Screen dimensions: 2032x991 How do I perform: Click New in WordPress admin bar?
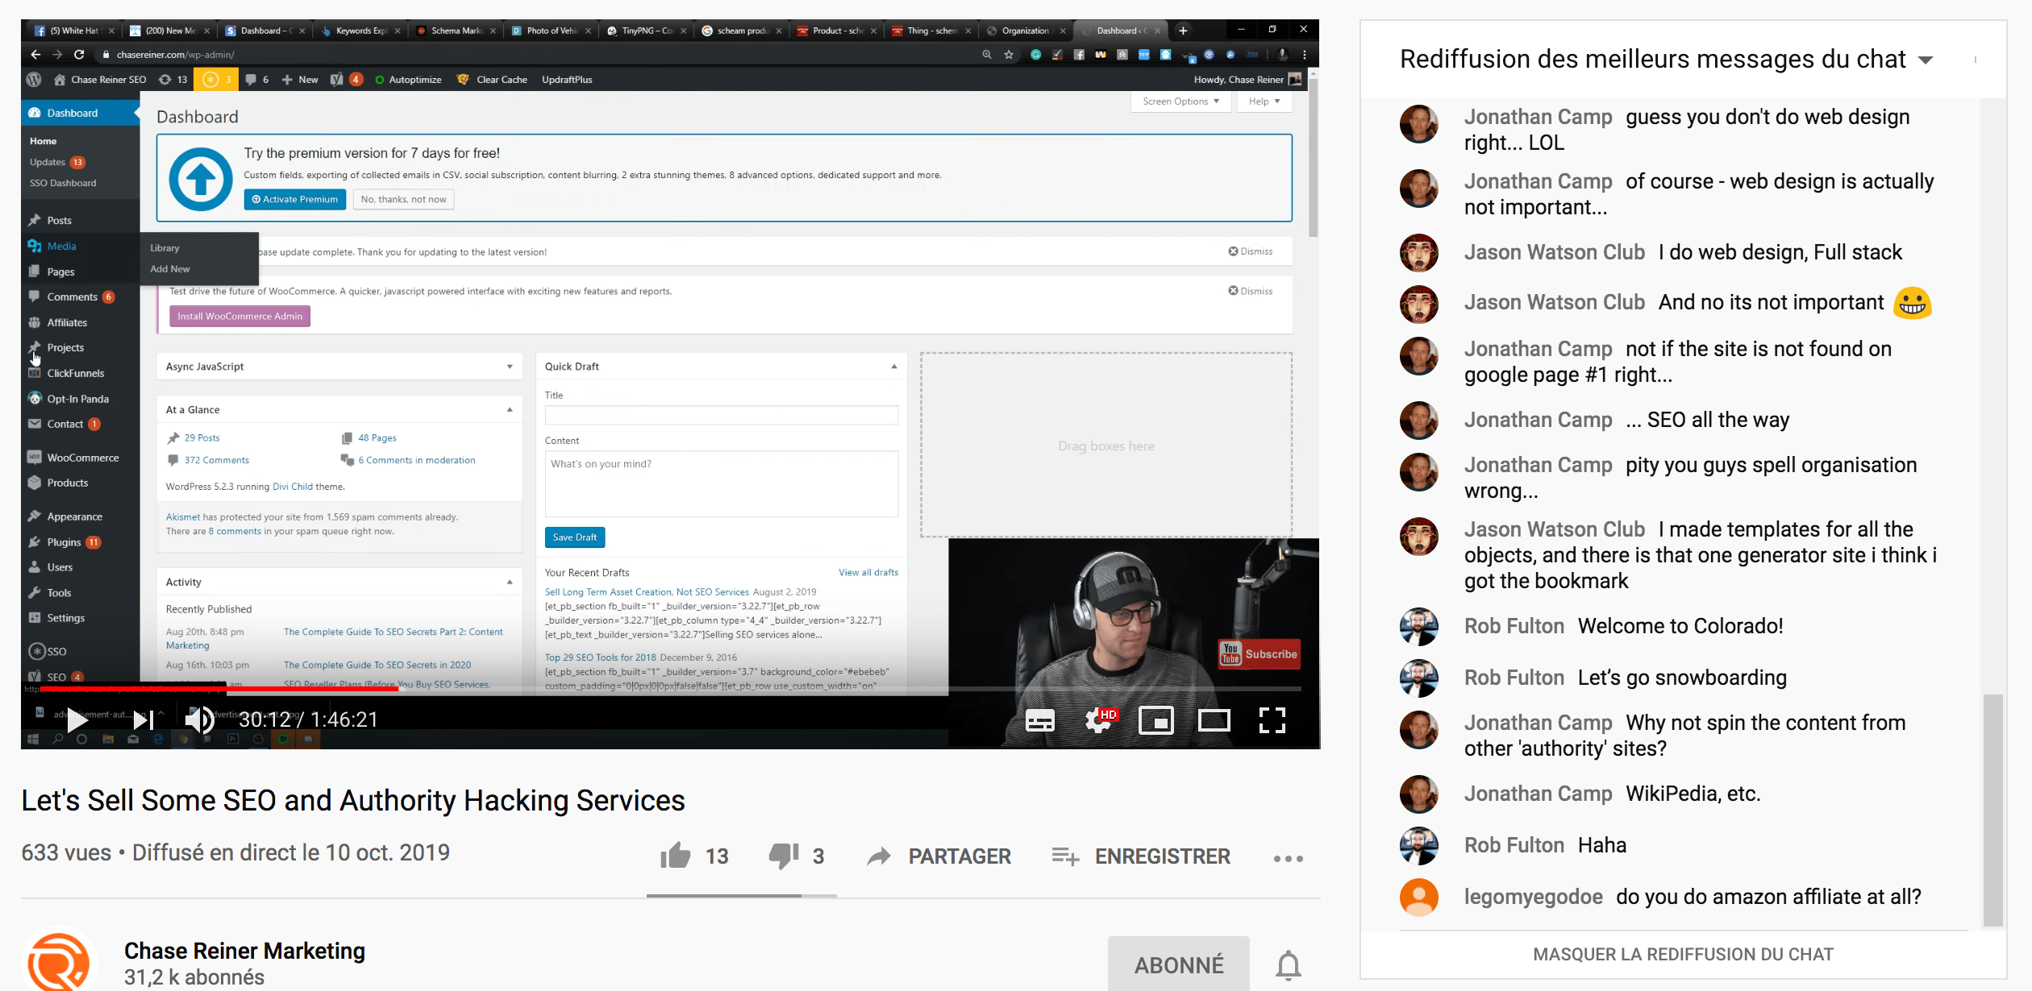tap(299, 79)
